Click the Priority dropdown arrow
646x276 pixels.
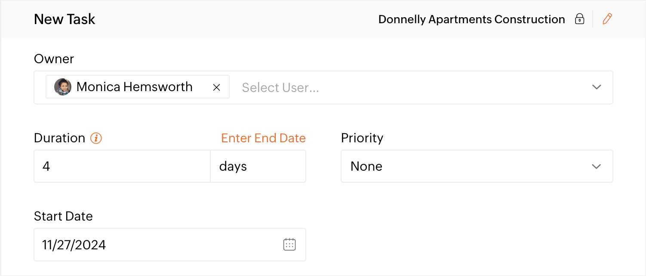coord(596,166)
